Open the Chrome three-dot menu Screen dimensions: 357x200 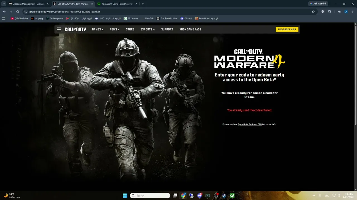[353, 12]
